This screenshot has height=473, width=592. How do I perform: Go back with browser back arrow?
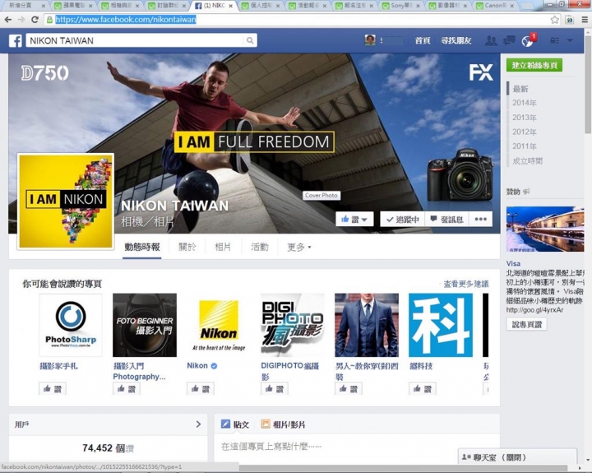coord(8,20)
